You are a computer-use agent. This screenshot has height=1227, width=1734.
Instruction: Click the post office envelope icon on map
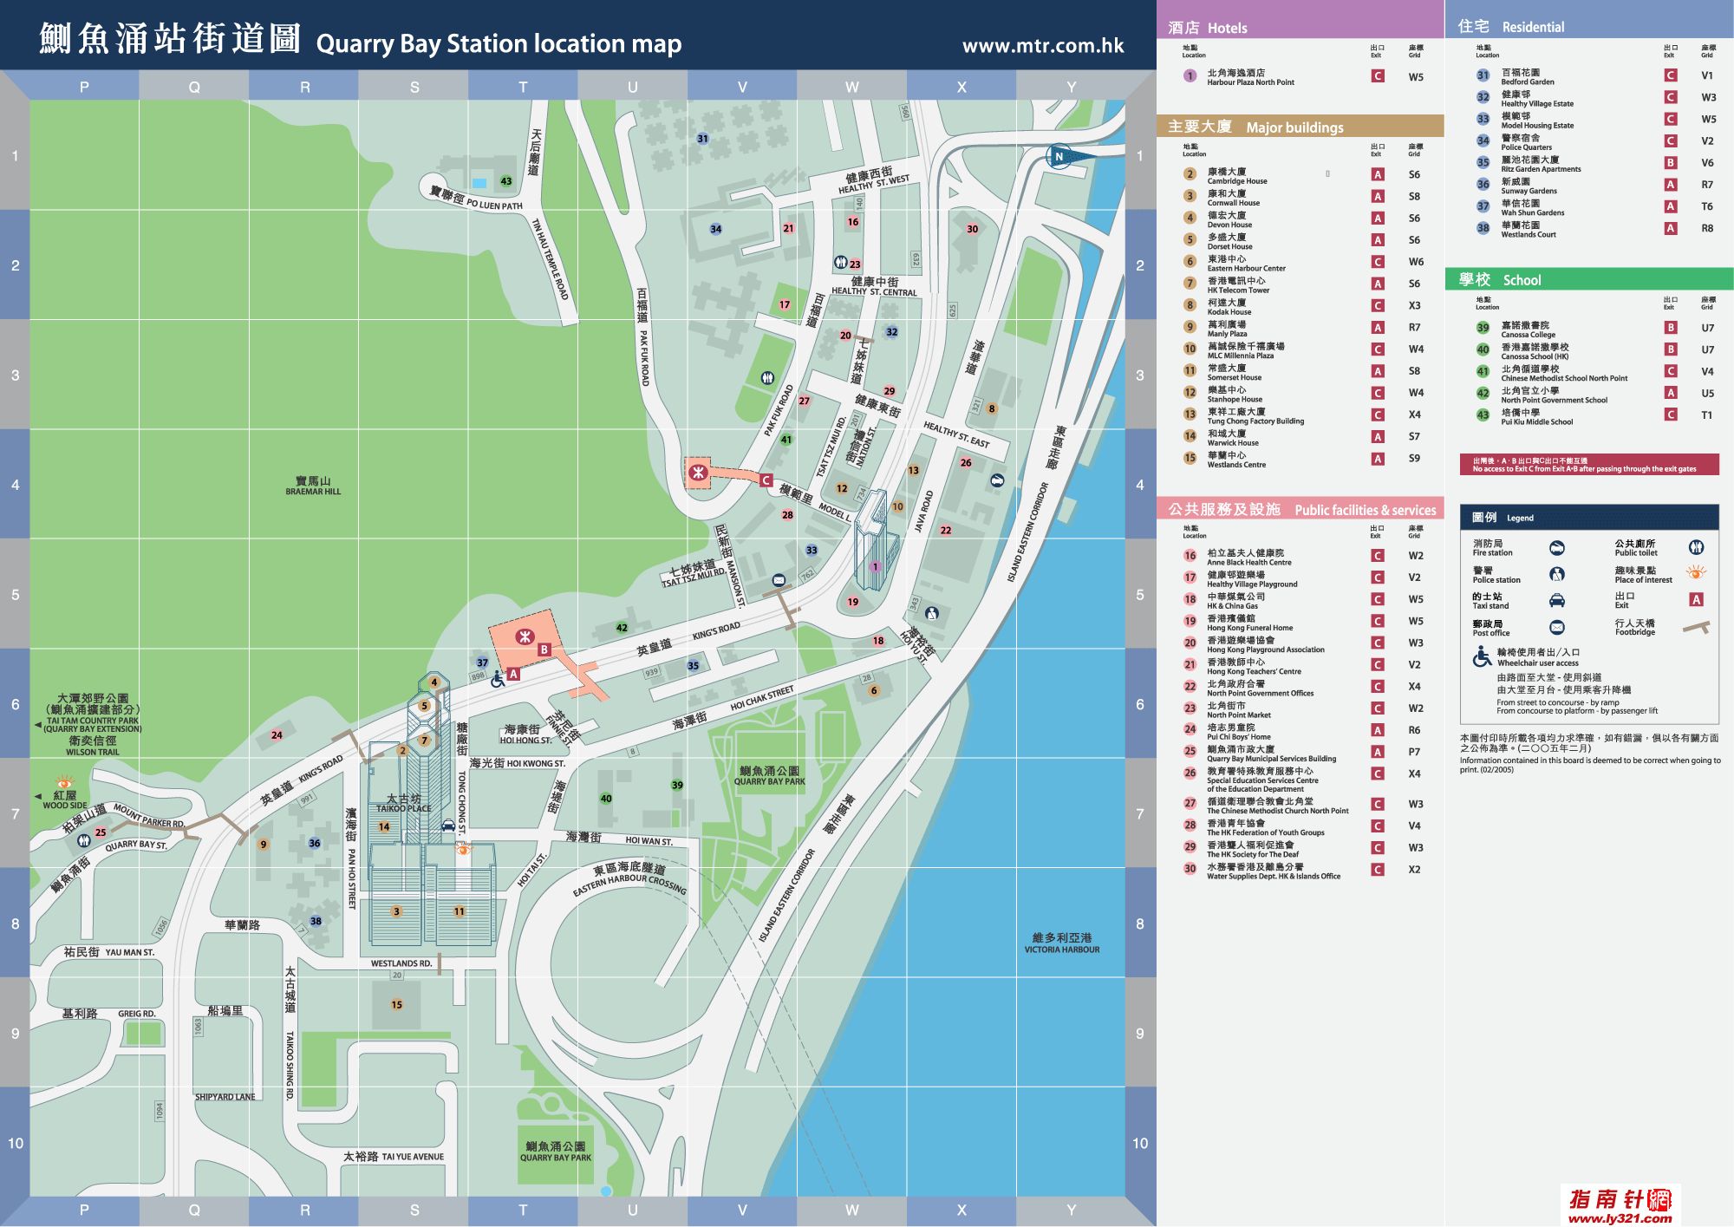[x=779, y=580]
